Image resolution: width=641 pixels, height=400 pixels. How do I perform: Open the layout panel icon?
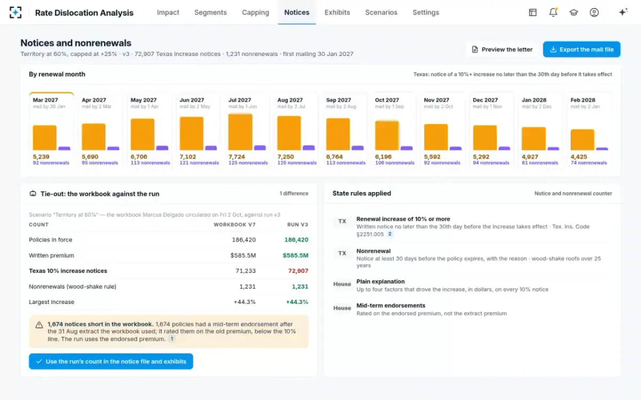pos(533,12)
